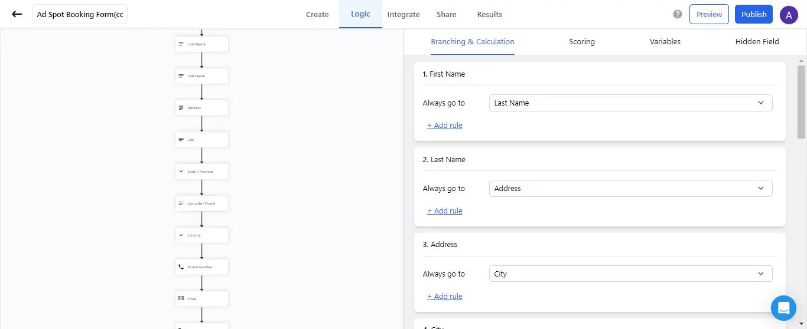Select the Email node in flowchart
807x329 pixels.
tap(201, 299)
